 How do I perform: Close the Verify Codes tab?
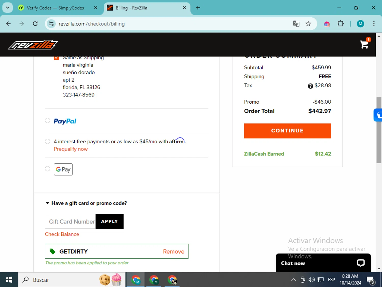point(95,8)
